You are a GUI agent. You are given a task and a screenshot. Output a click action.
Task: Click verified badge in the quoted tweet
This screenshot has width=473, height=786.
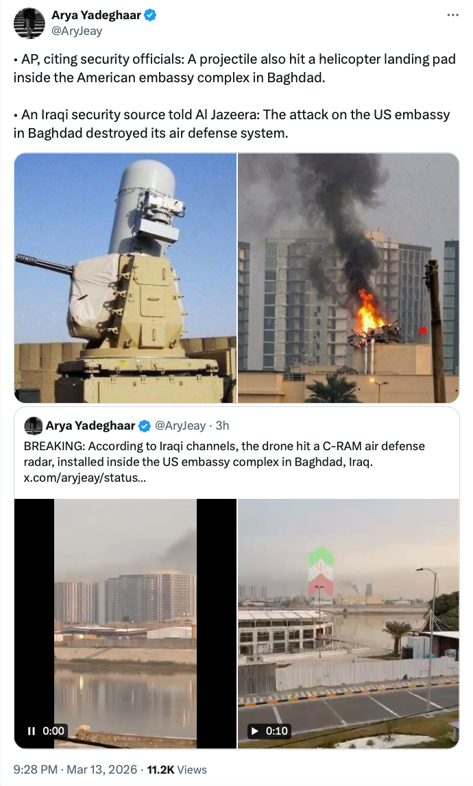pos(145,426)
